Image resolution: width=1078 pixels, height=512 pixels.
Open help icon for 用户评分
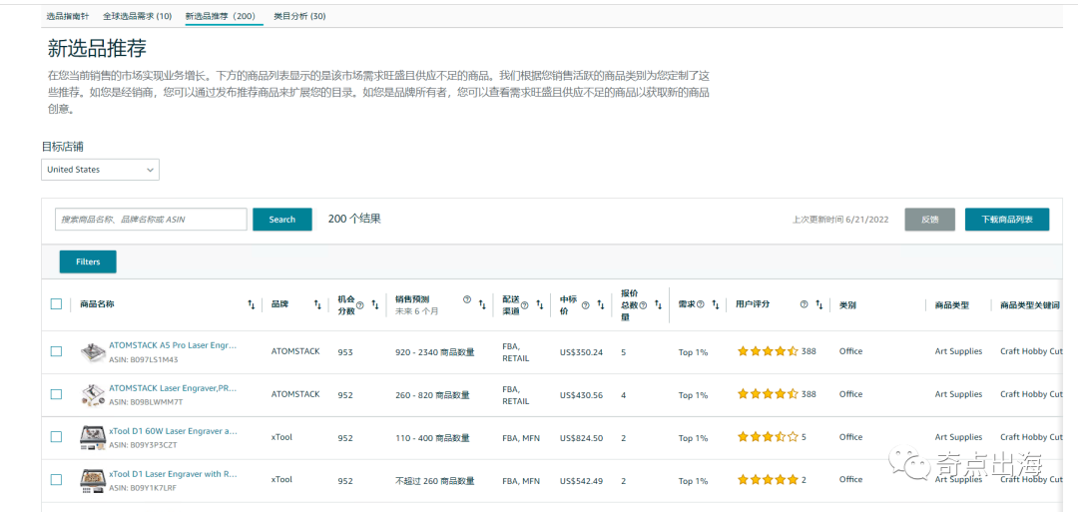(804, 304)
